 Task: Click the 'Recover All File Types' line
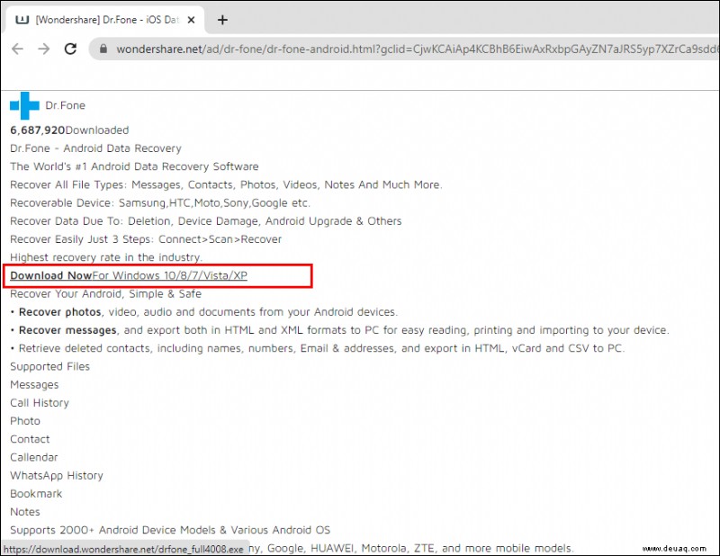point(226,184)
